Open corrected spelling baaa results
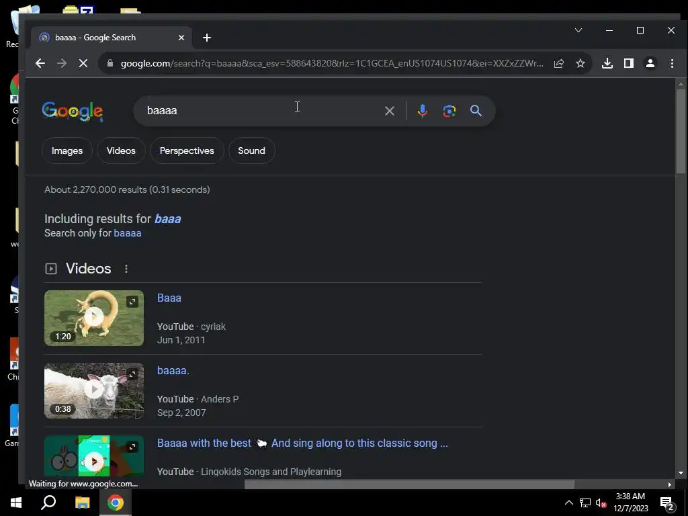 click(167, 218)
